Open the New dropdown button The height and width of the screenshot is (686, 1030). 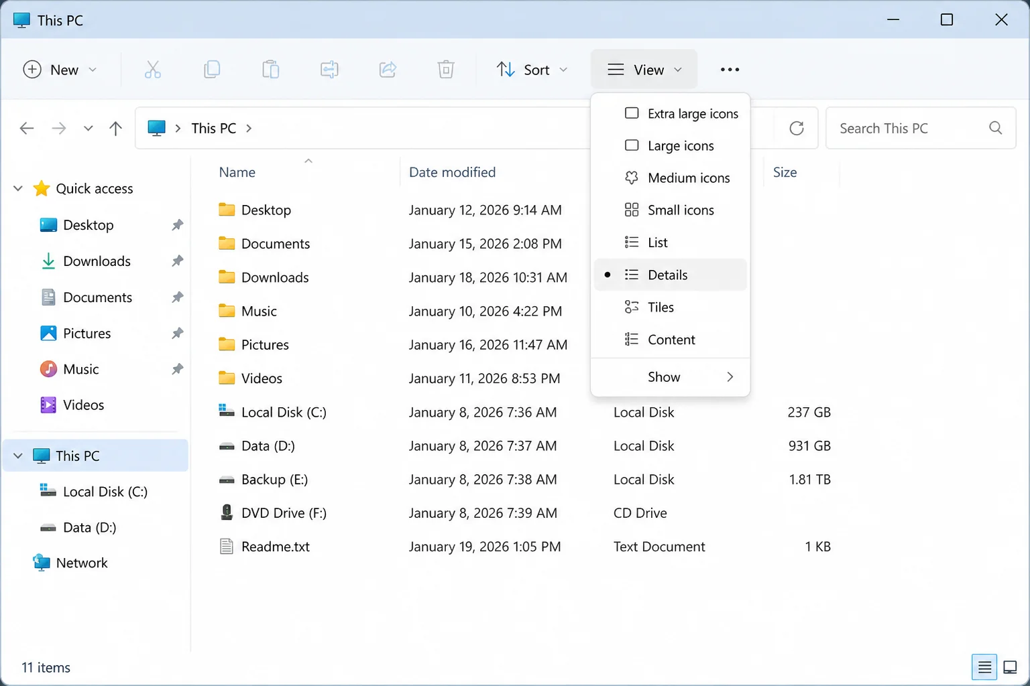pyautogui.click(x=60, y=70)
